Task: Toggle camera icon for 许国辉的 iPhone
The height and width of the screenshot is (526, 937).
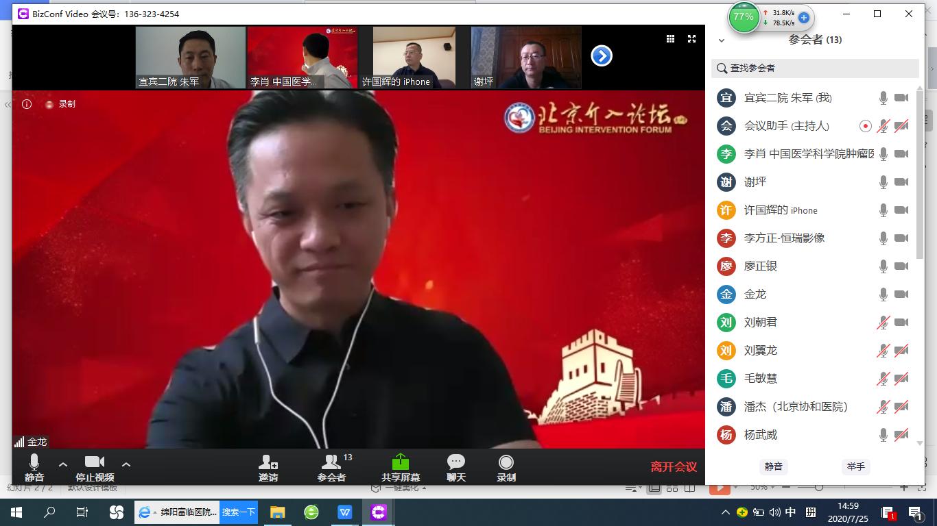Action: pyautogui.click(x=901, y=210)
